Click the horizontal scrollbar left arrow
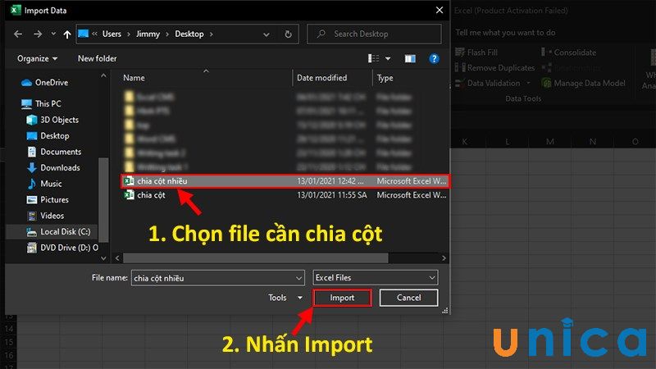The image size is (656, 369). (117, 258)
